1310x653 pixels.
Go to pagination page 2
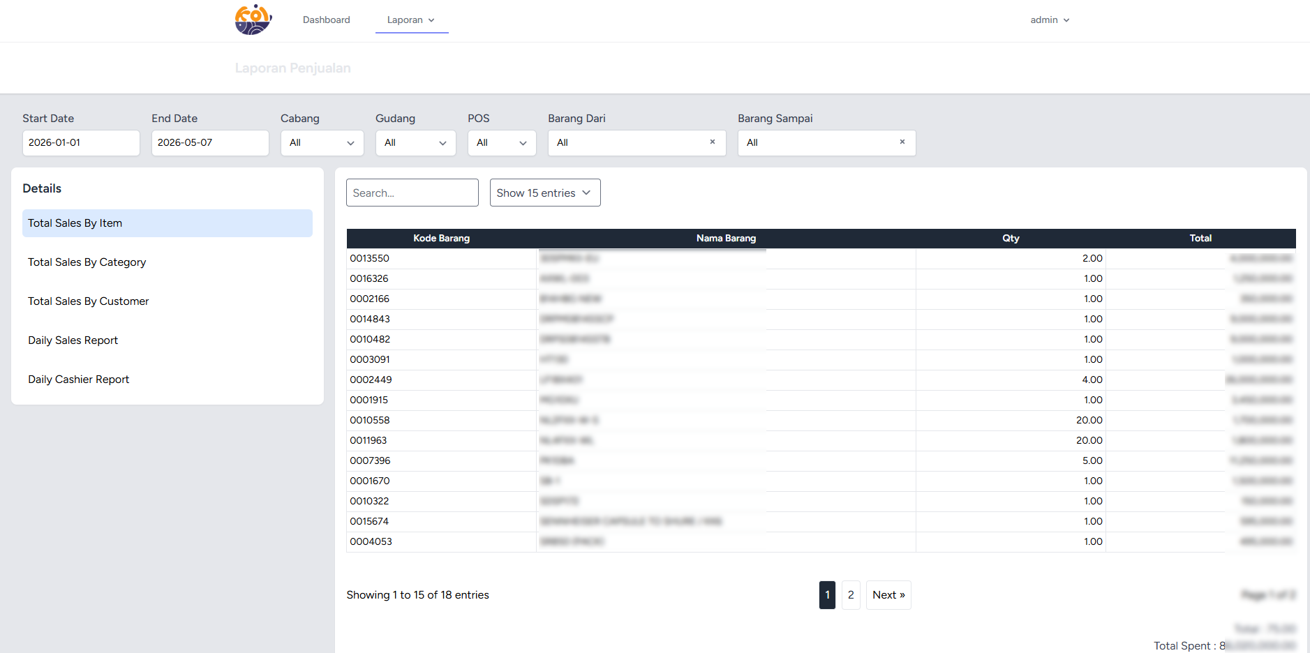[x=851, y=595]
